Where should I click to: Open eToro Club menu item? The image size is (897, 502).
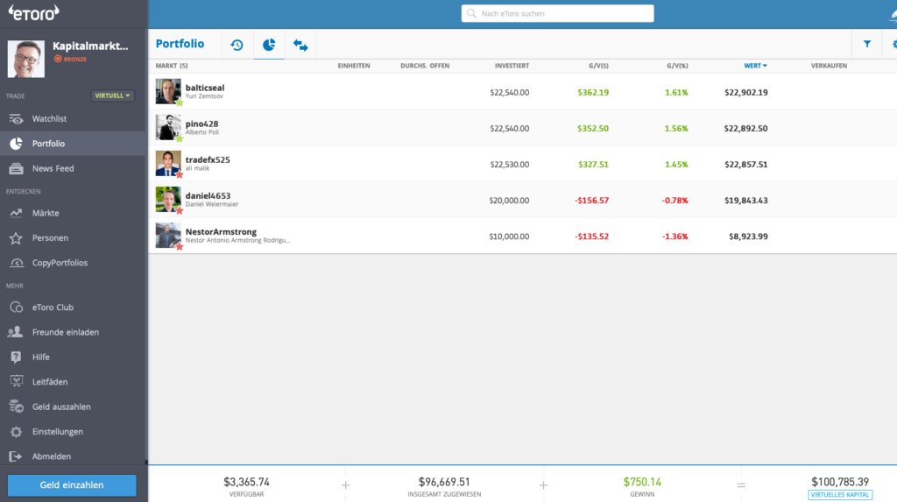click(x=53, y=308)
